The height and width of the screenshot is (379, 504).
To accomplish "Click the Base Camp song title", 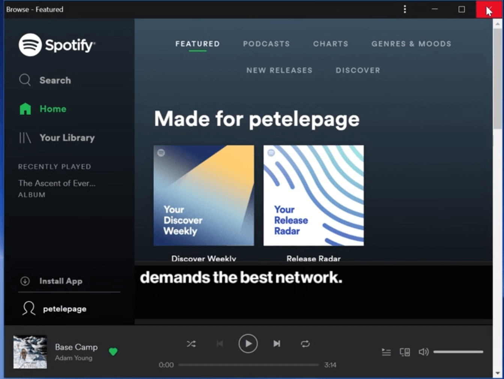I will coord(76,347).
